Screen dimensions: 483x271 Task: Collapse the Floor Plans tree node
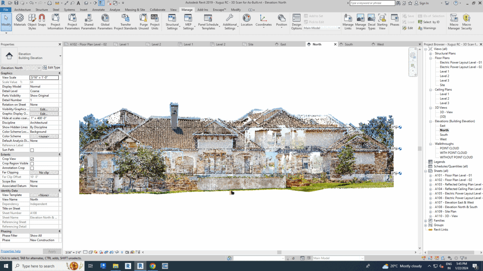tap(431, 58)
